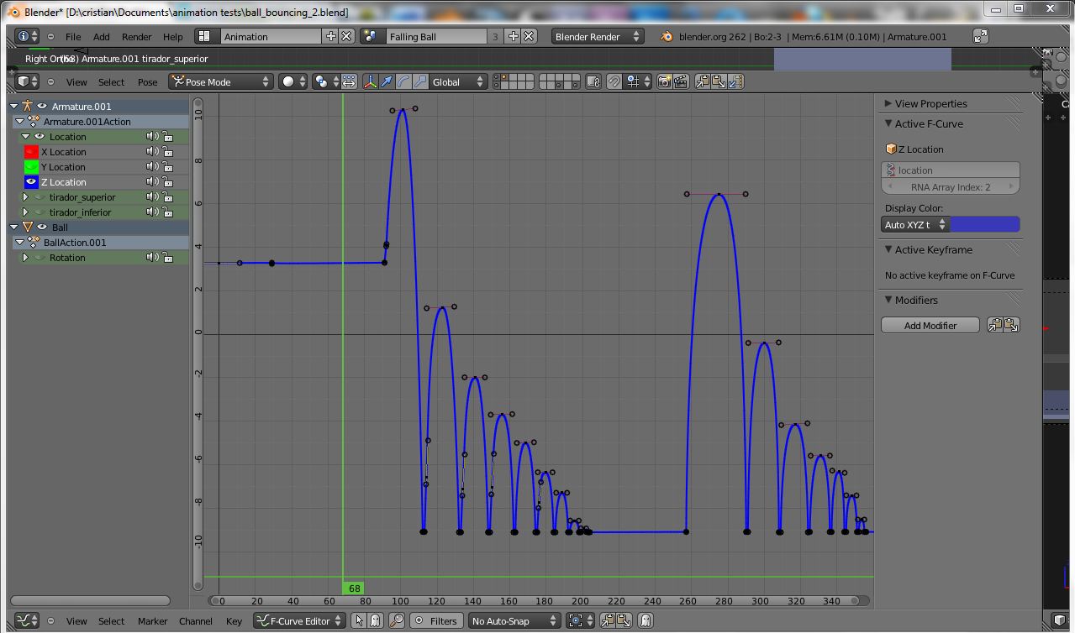Click the blue display color swatch
Screen dimensions: 1075x633
tap(985, 224)
